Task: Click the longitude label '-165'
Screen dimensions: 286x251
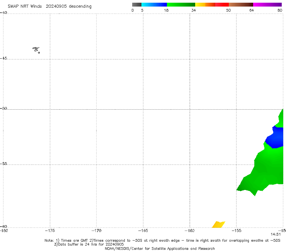Action: [x=143, y=231]
